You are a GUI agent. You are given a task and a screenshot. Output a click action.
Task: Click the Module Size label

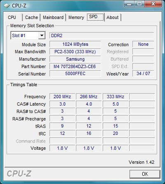34,45
